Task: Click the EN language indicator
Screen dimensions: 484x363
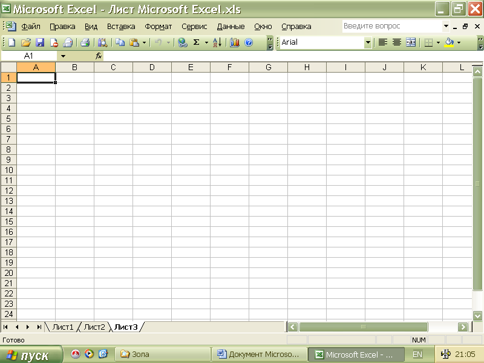Action: [x=417, y=355]
